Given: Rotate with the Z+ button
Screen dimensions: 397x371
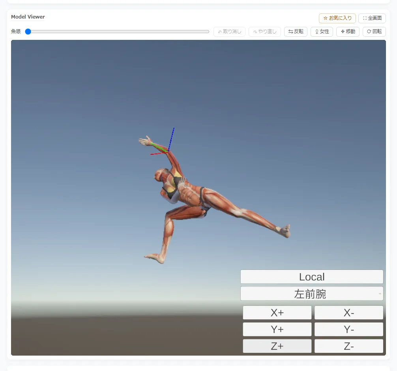Looking at the screenshot, I should [x=277, y=346].
